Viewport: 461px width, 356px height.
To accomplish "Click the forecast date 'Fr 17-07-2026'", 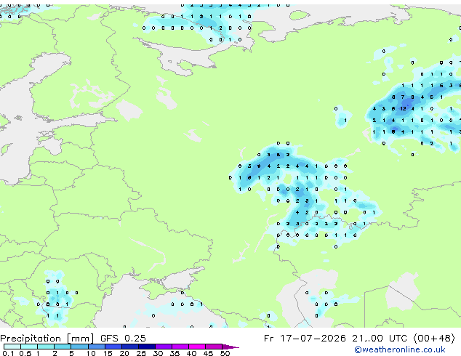I will (305, 339).
